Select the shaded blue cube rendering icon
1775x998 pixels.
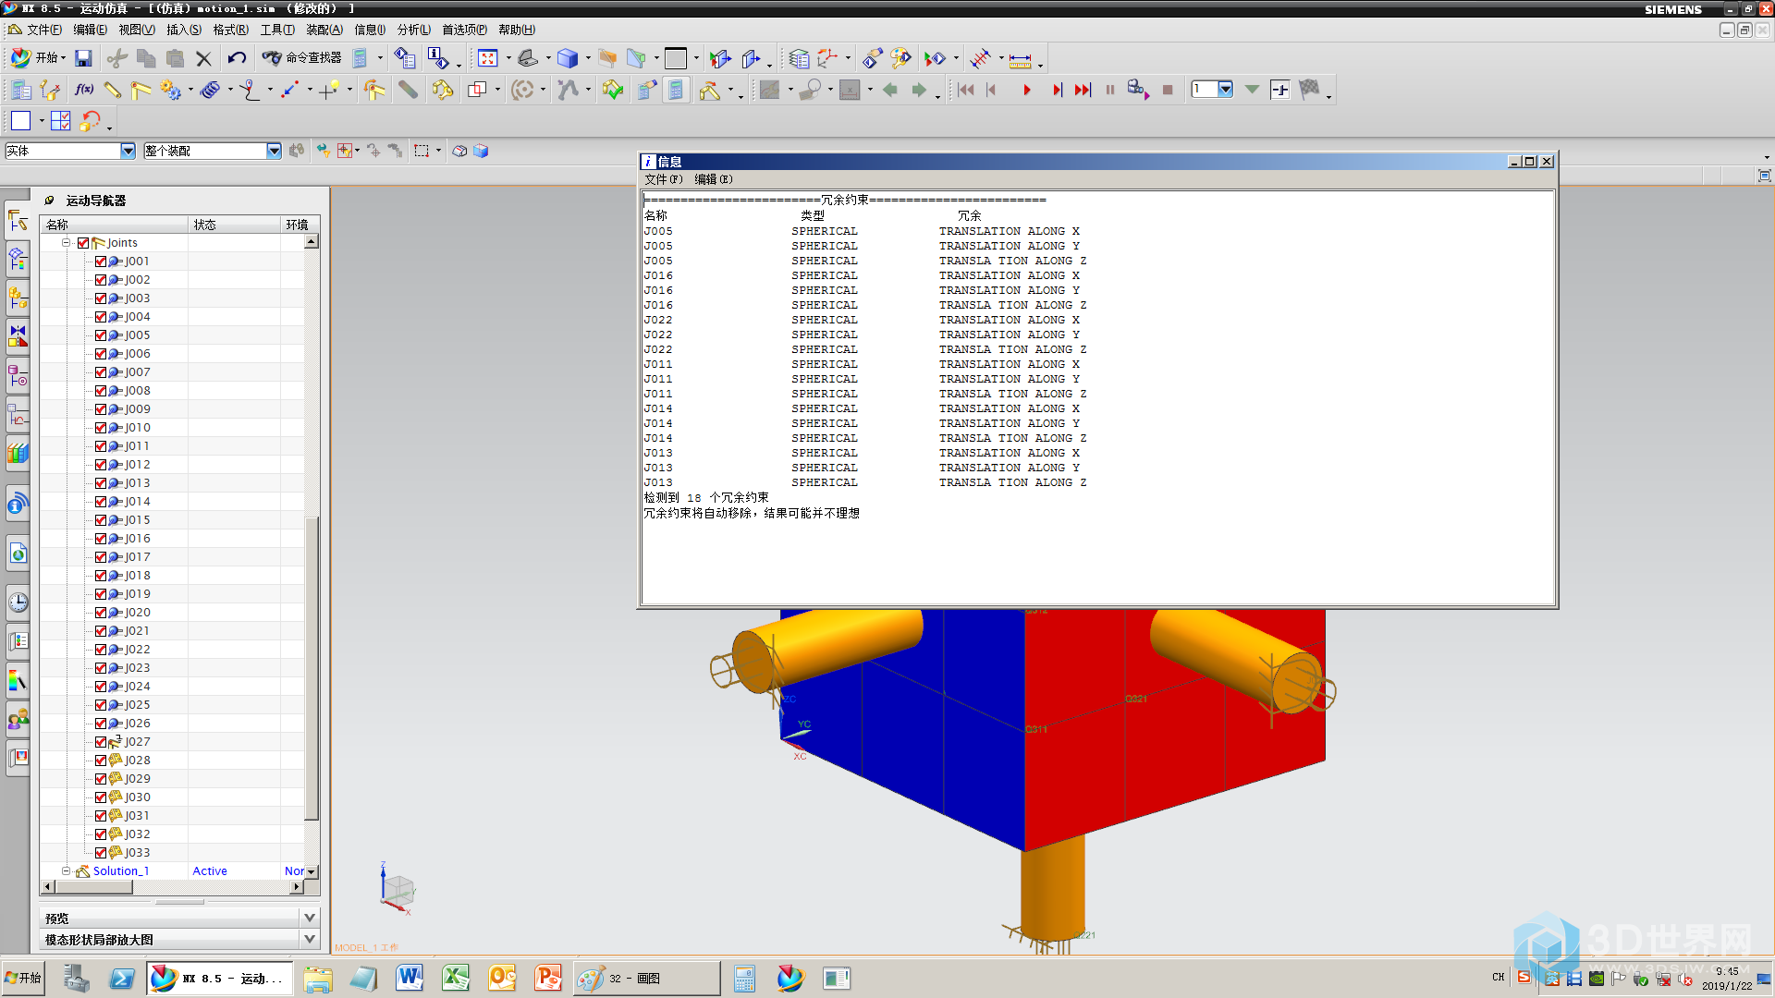click(x=568, y=59)
